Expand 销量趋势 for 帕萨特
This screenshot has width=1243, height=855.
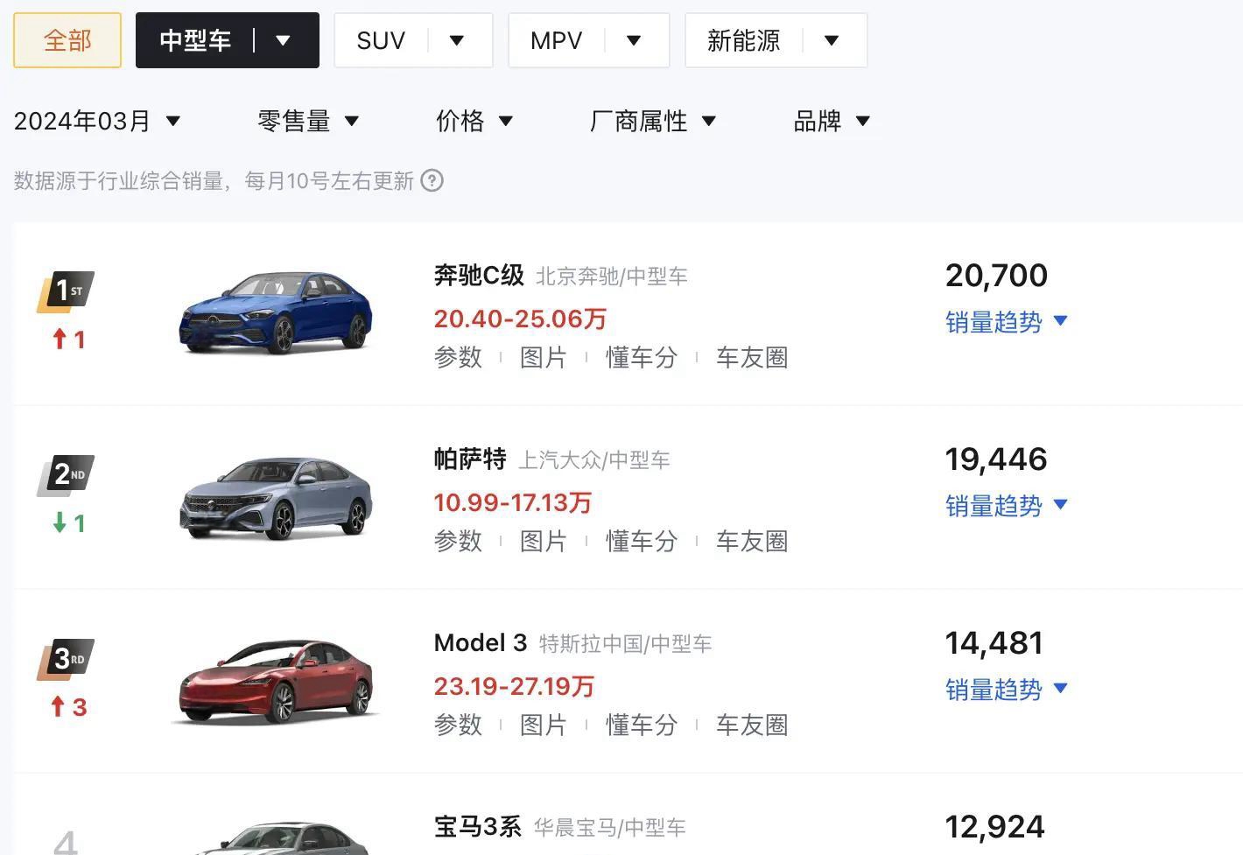[1007, 505]
